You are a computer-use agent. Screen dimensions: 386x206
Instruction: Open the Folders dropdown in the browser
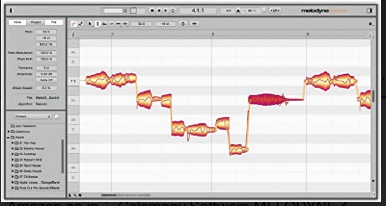tap(33, 116)
